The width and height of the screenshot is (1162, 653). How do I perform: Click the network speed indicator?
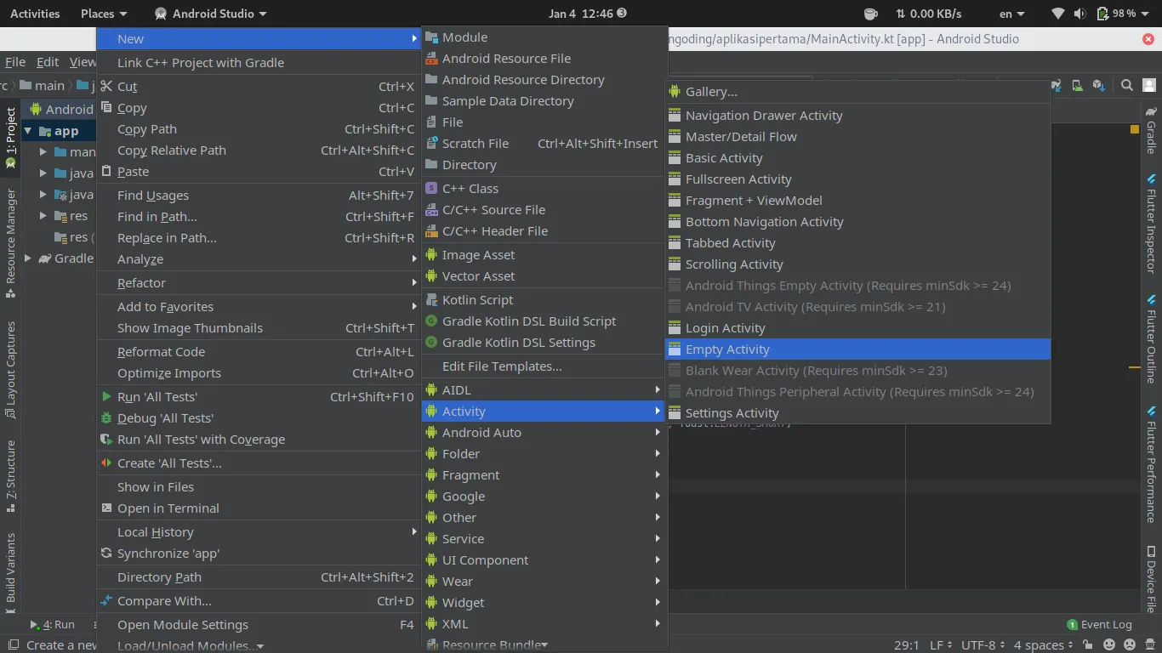click(x=928, y=14)
